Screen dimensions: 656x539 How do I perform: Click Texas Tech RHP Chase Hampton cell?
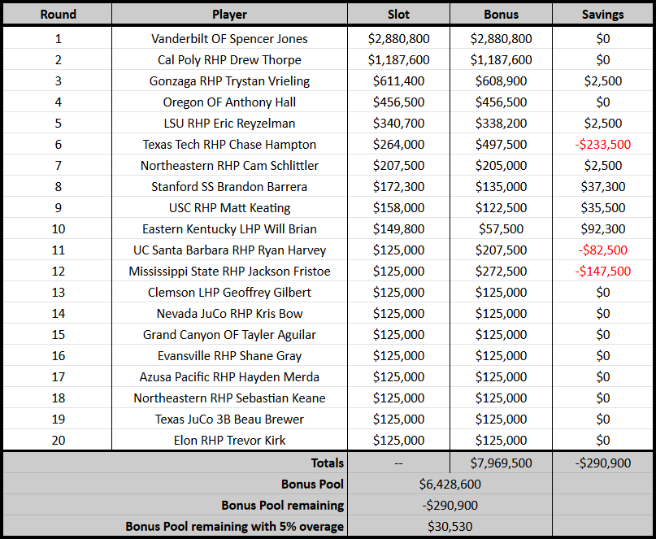pos(230,145)
